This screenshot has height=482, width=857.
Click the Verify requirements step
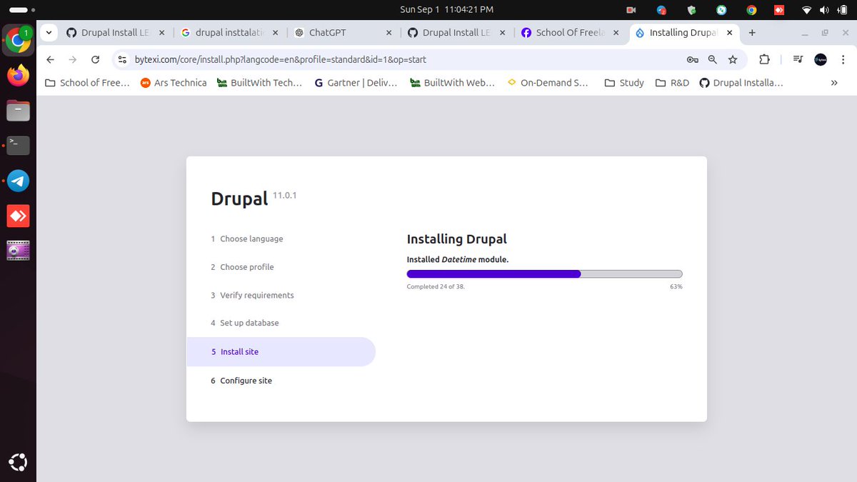coord(252,295)
